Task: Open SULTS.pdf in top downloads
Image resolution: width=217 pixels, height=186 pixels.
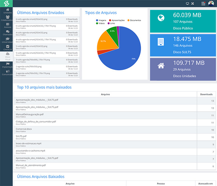Action: [x=115, y=137]
